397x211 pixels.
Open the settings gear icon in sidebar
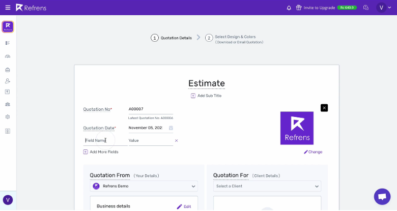pos(8,117)
